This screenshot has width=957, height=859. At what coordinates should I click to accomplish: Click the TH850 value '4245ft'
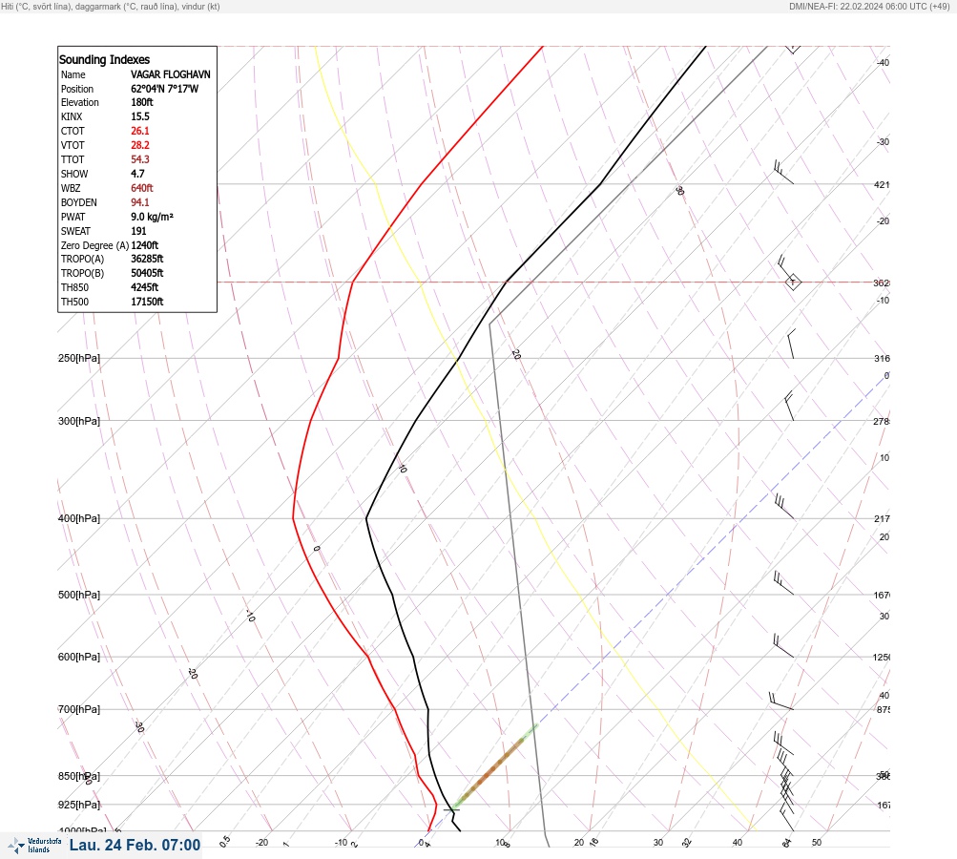145,287
